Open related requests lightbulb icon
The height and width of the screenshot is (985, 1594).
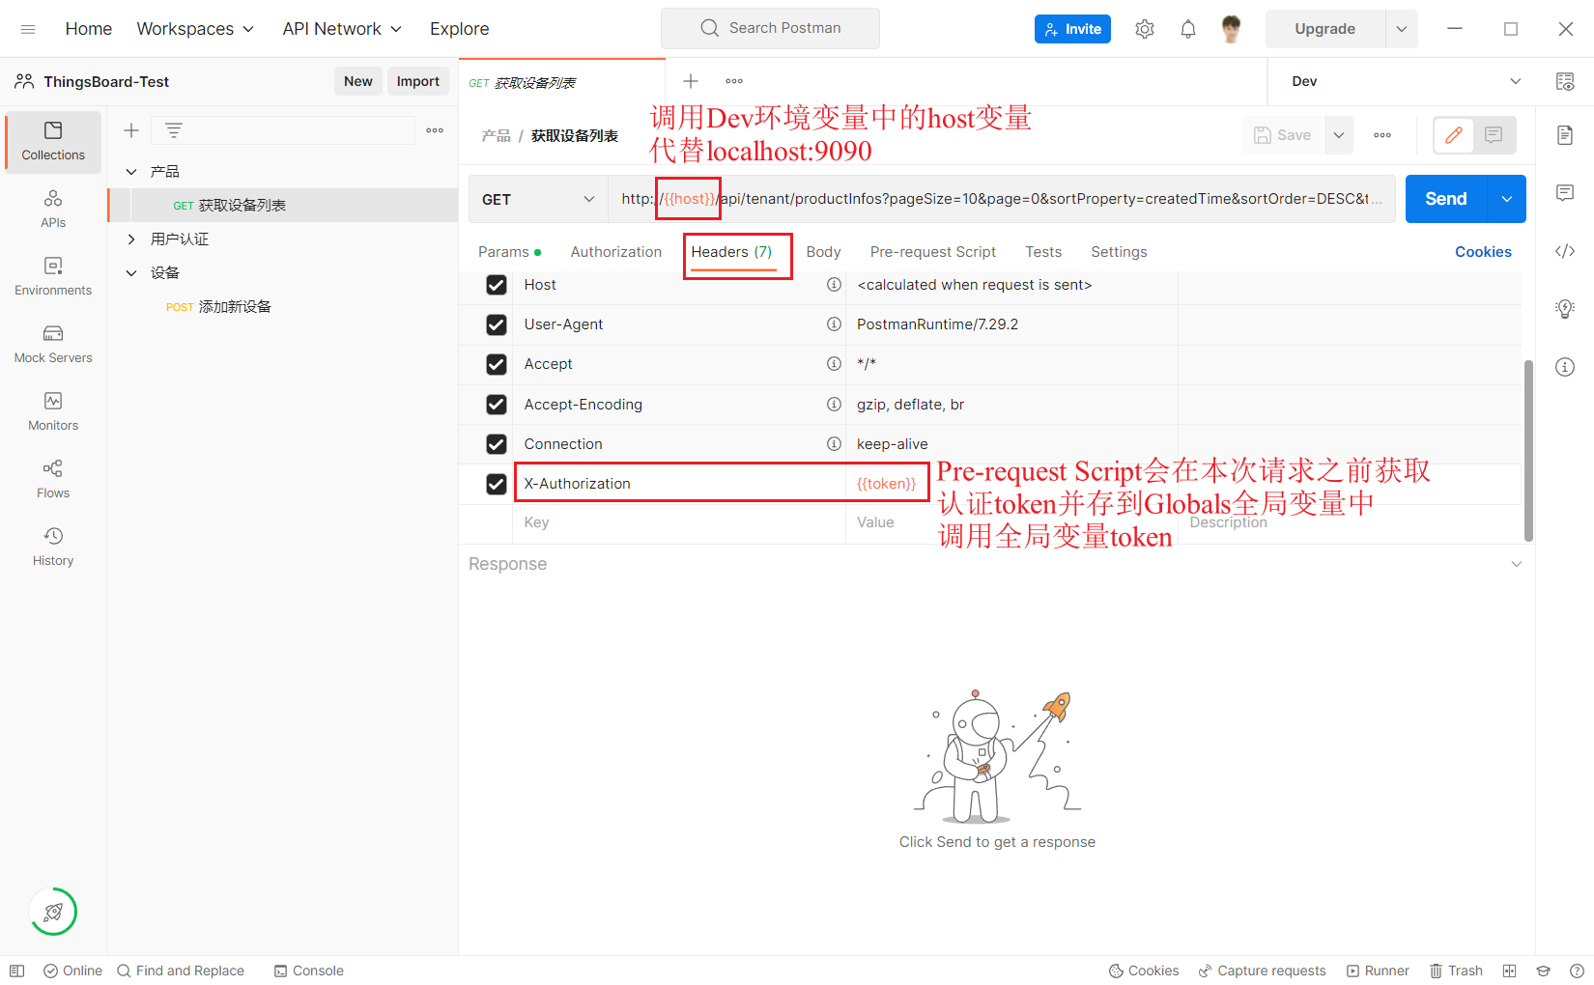1565,309
